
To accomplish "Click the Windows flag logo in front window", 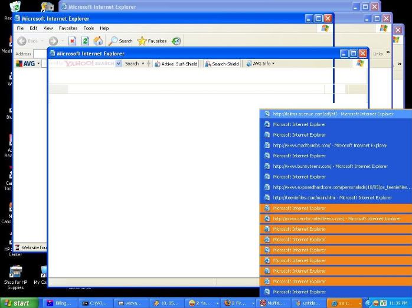I will pyautogui.click(x=360, y=63).
